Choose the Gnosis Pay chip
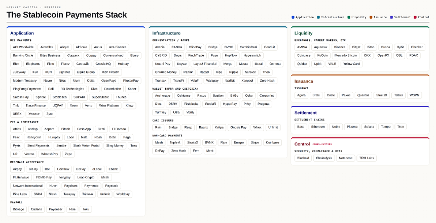 coord(239,127)
